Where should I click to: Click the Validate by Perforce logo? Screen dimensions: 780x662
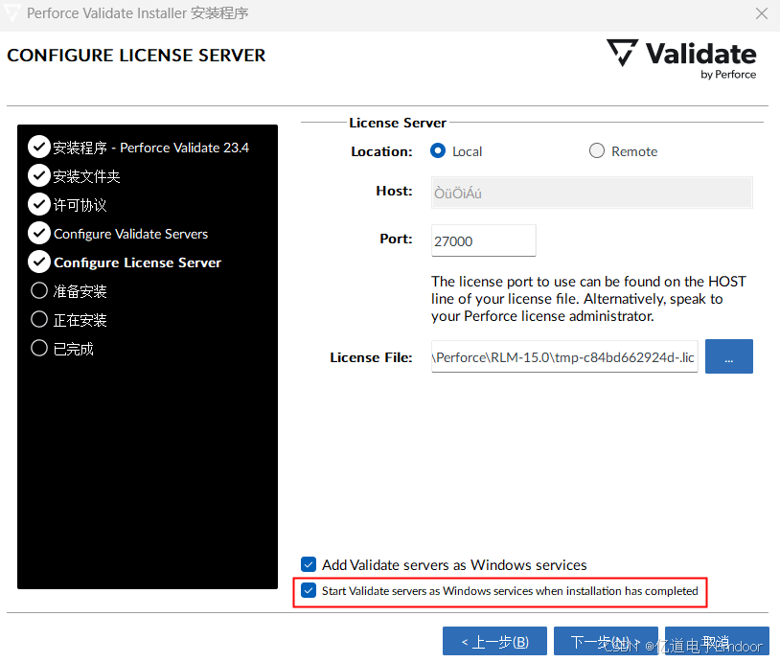coord(680,58)
